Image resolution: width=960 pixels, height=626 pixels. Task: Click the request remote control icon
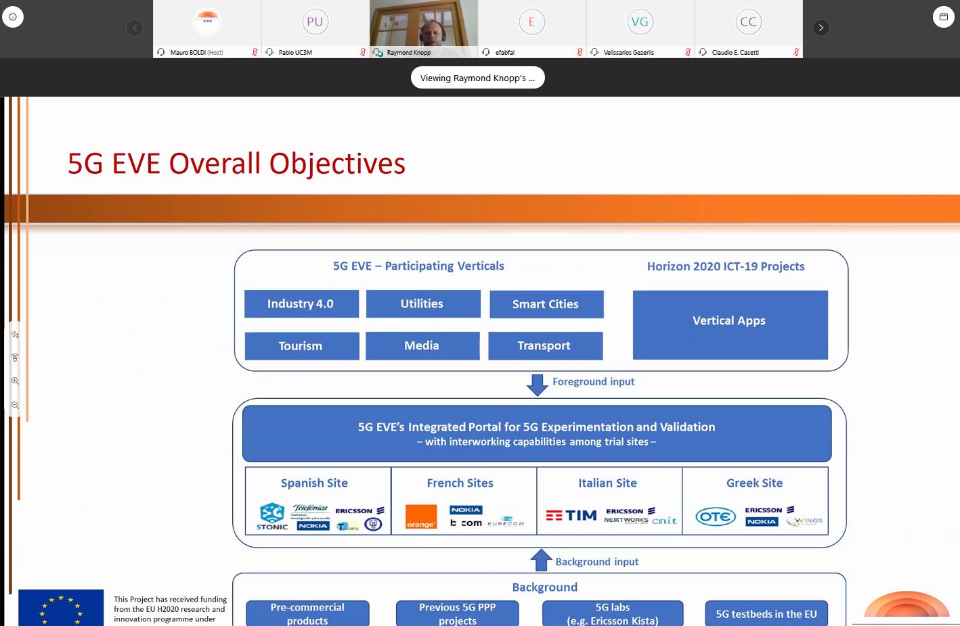(15, 358)
